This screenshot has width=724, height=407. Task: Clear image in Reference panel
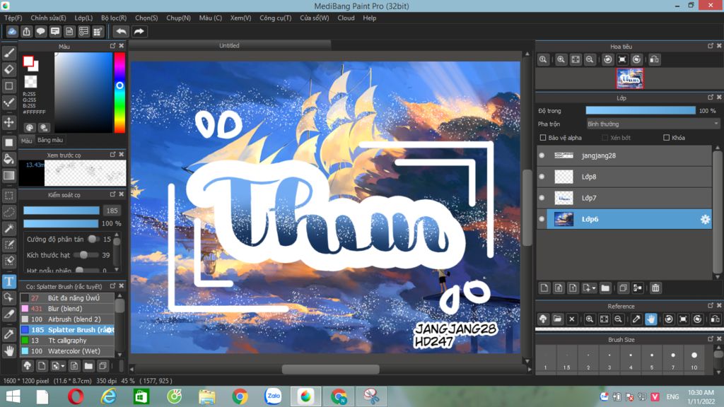click(x=571, y=319)
